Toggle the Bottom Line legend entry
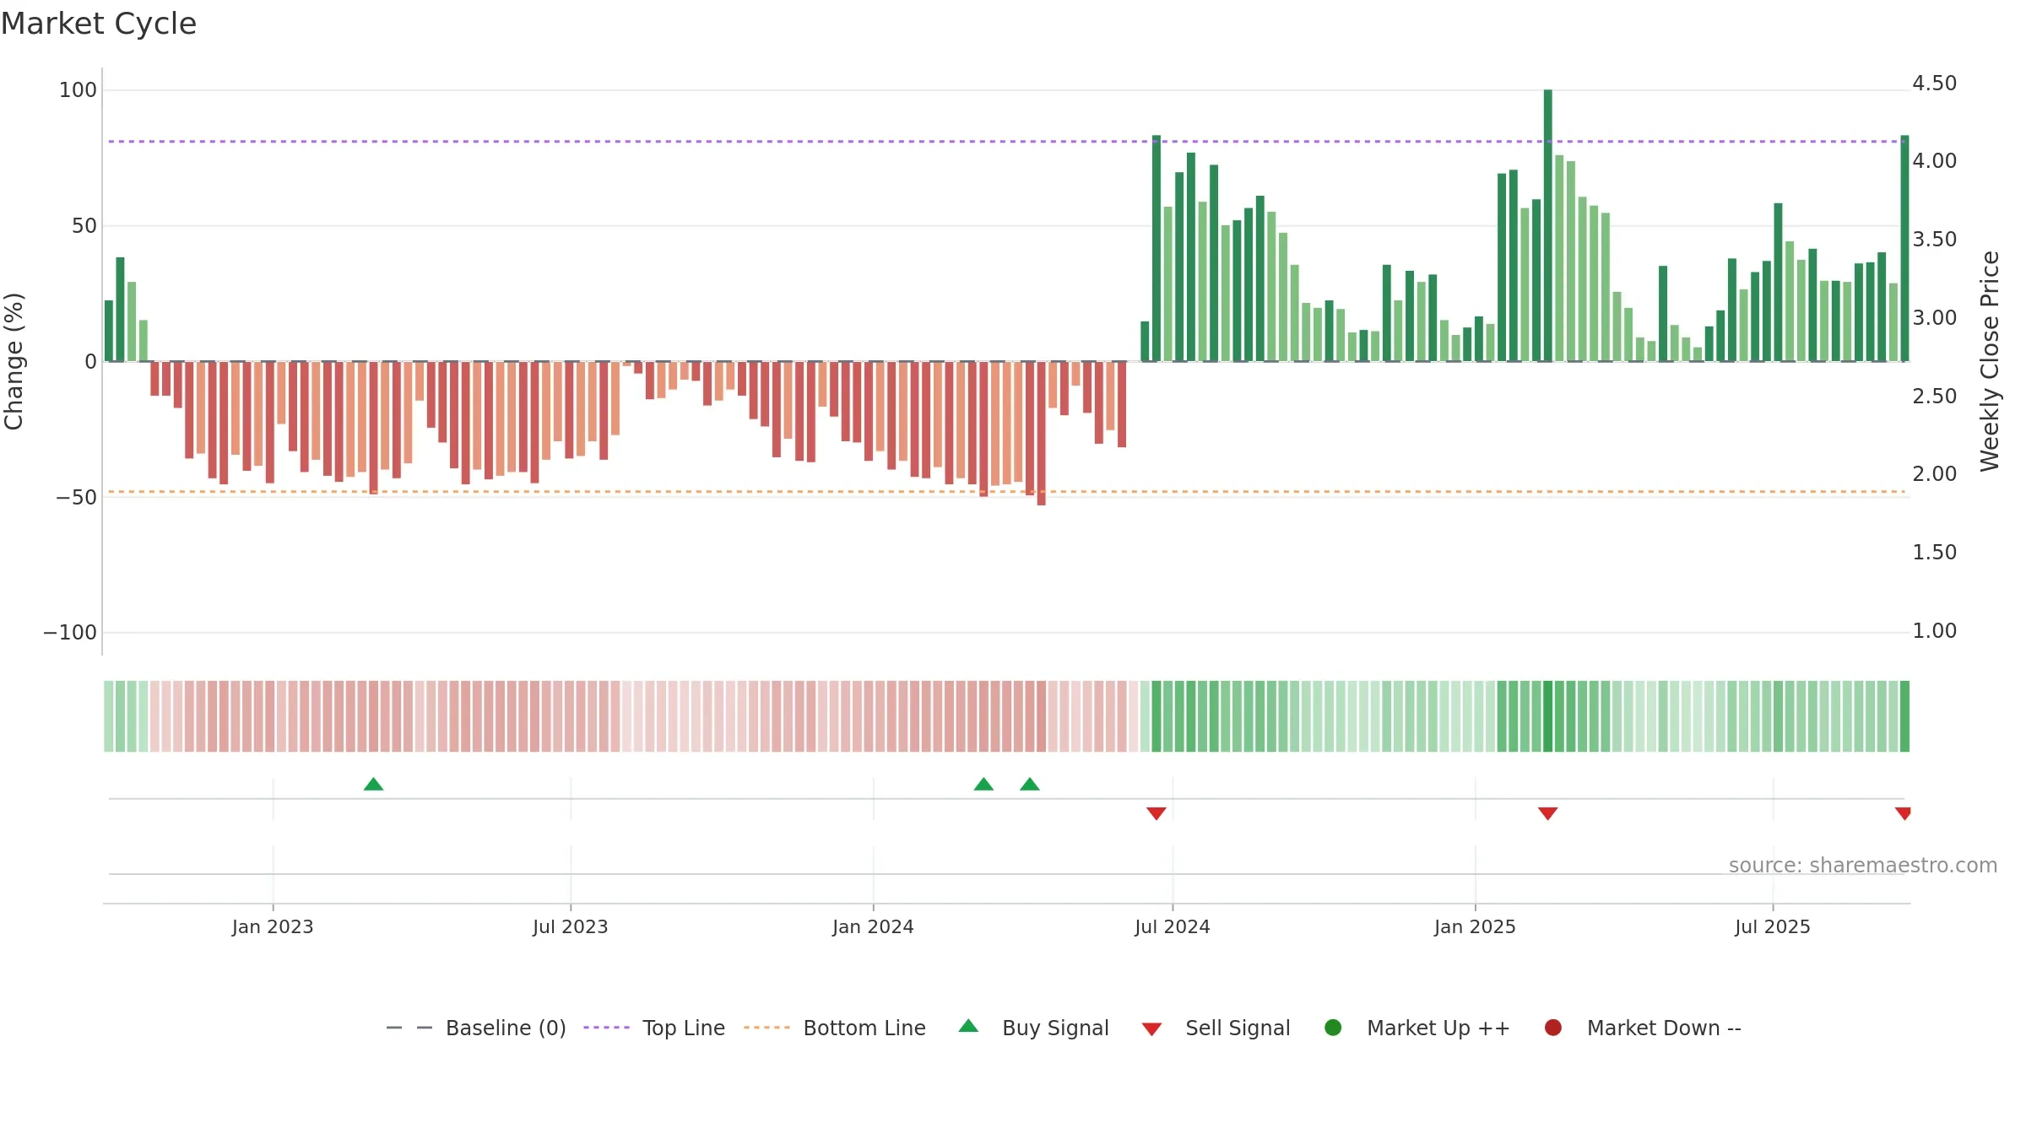2026x1139 pixels. pyautogui.click(x=835, y=1028)
